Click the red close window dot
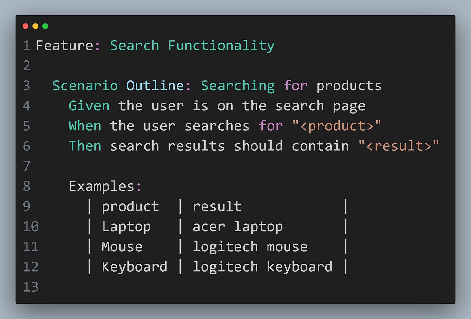Image resolution: width=471 pixels, height=319 pixels. [x=26, y=26]
